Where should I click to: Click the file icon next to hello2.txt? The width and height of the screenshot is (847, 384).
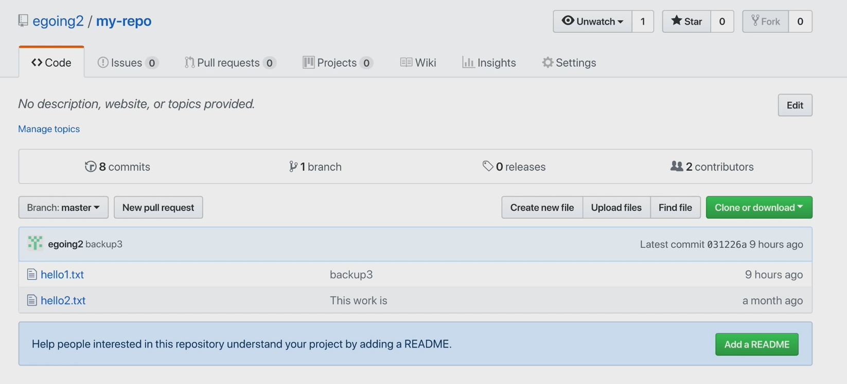click(x=32, y=300)
